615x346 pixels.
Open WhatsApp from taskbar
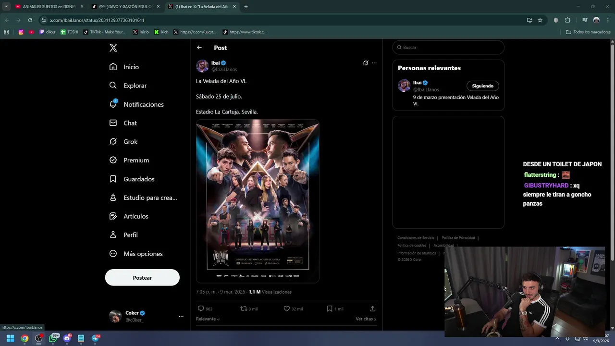tap(53, 338)
